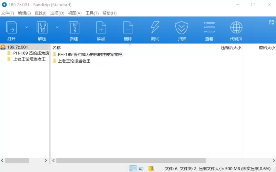Run the Test (测试) lightning icon
This screenshot has width=276, height=172.
click(155, 28)
